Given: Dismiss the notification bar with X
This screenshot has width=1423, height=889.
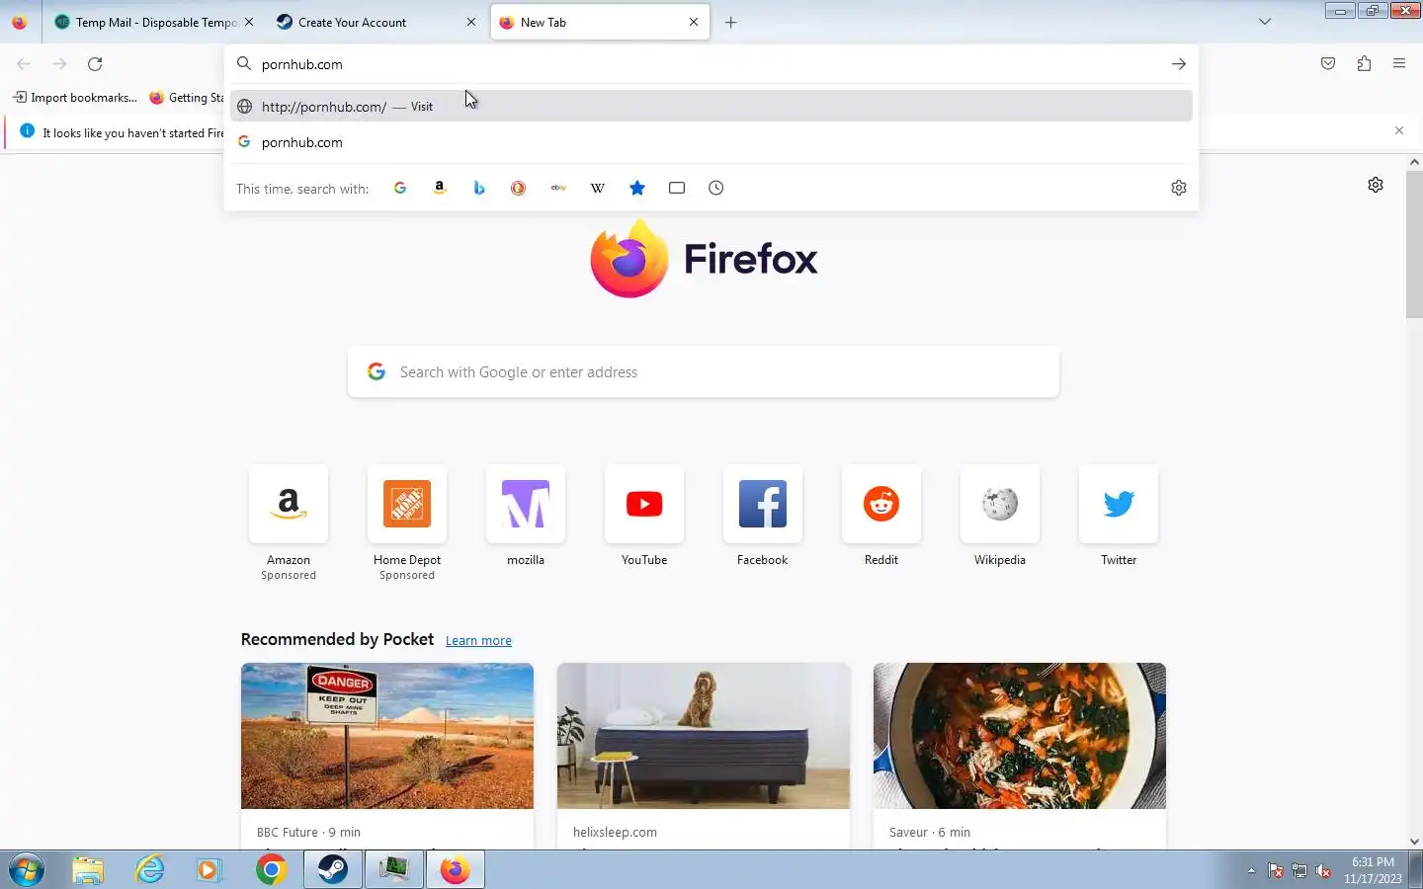Looking at the screenshot, I should coord(1399,130).
